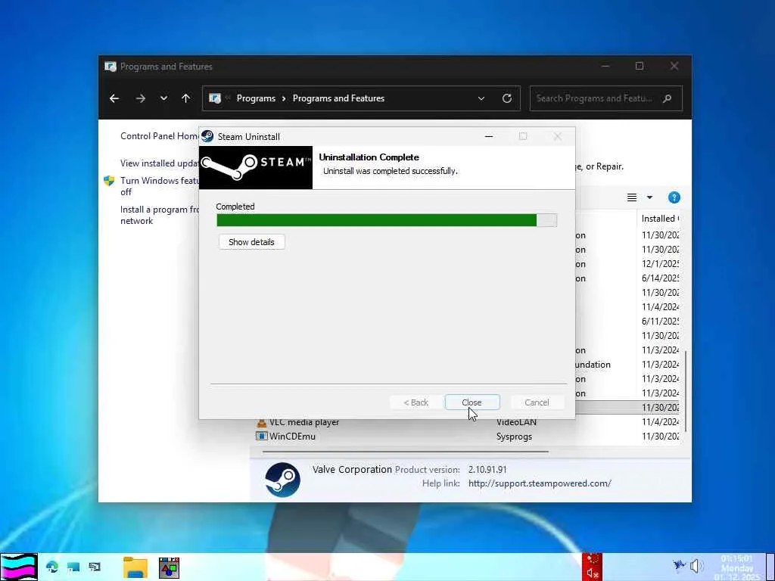This screenshot has width=775, height=581.
Task: Open Control Panel Home link
Action: [x=159, y=136]
